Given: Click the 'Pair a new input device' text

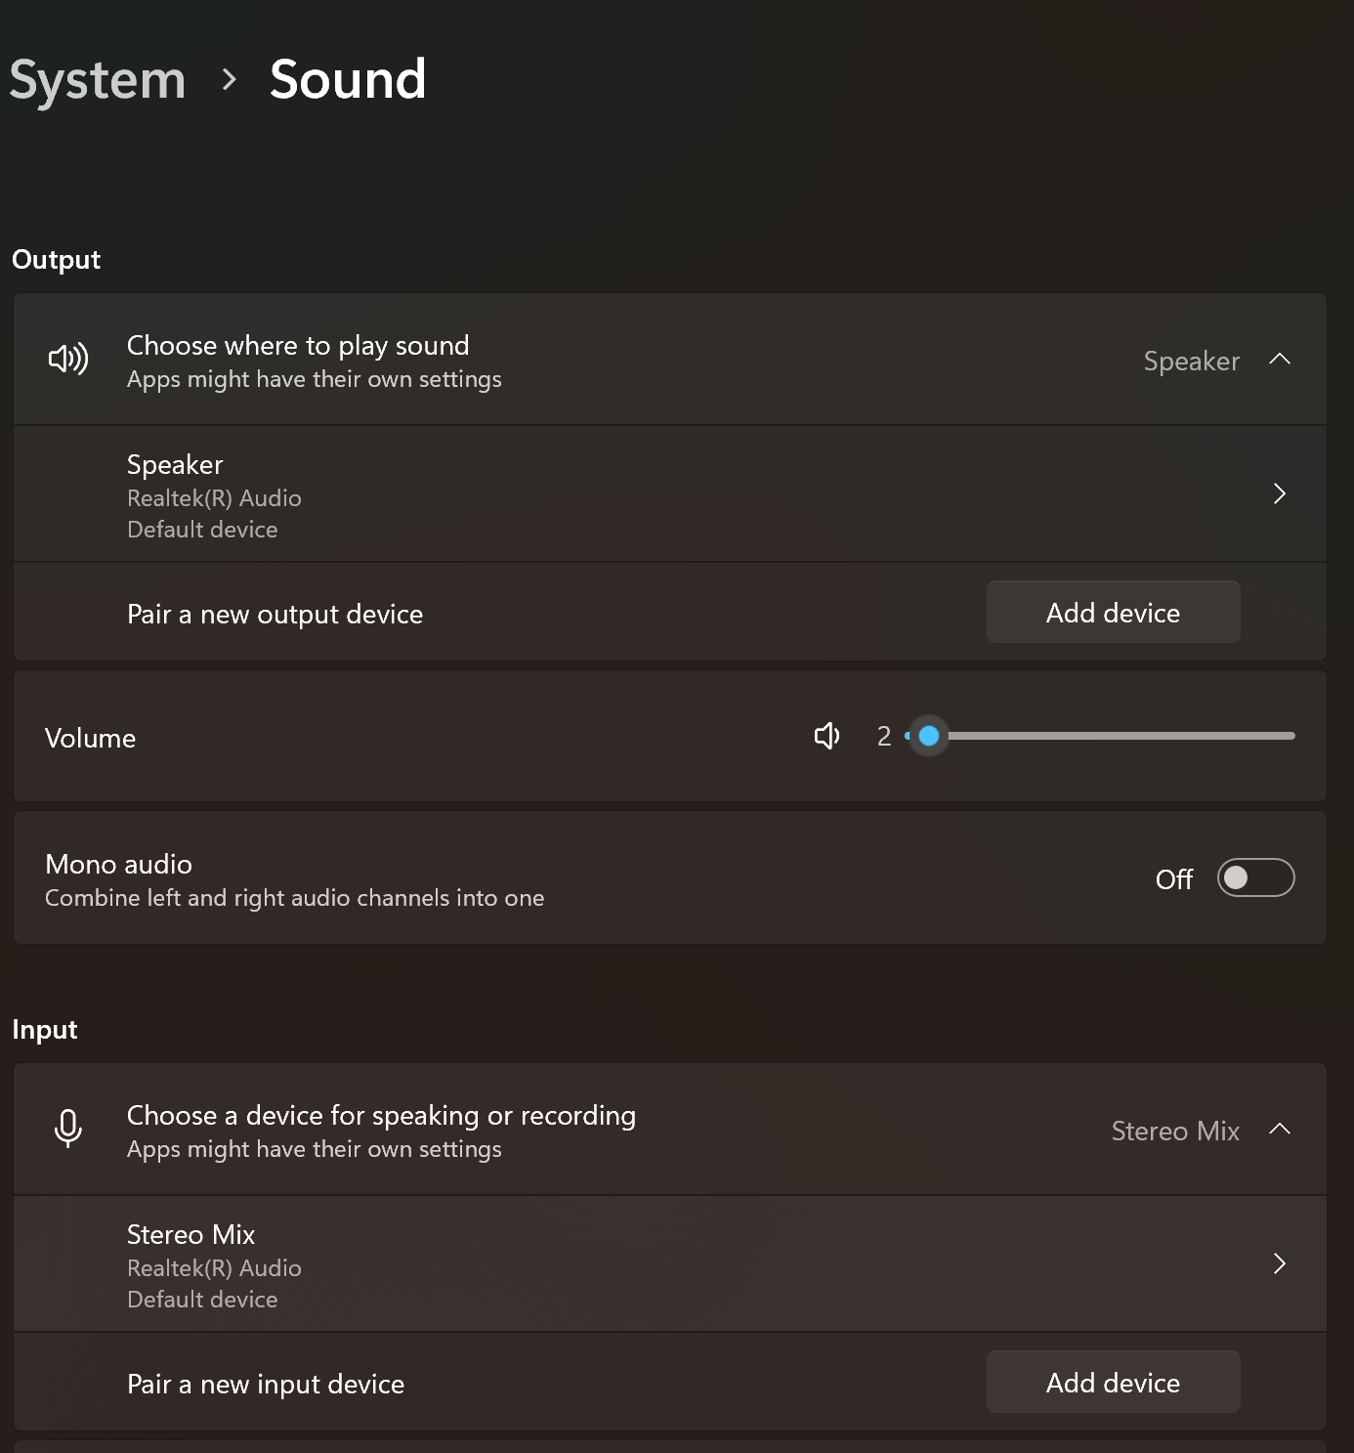Looking at the screenshot, I should coord(266,1385).
